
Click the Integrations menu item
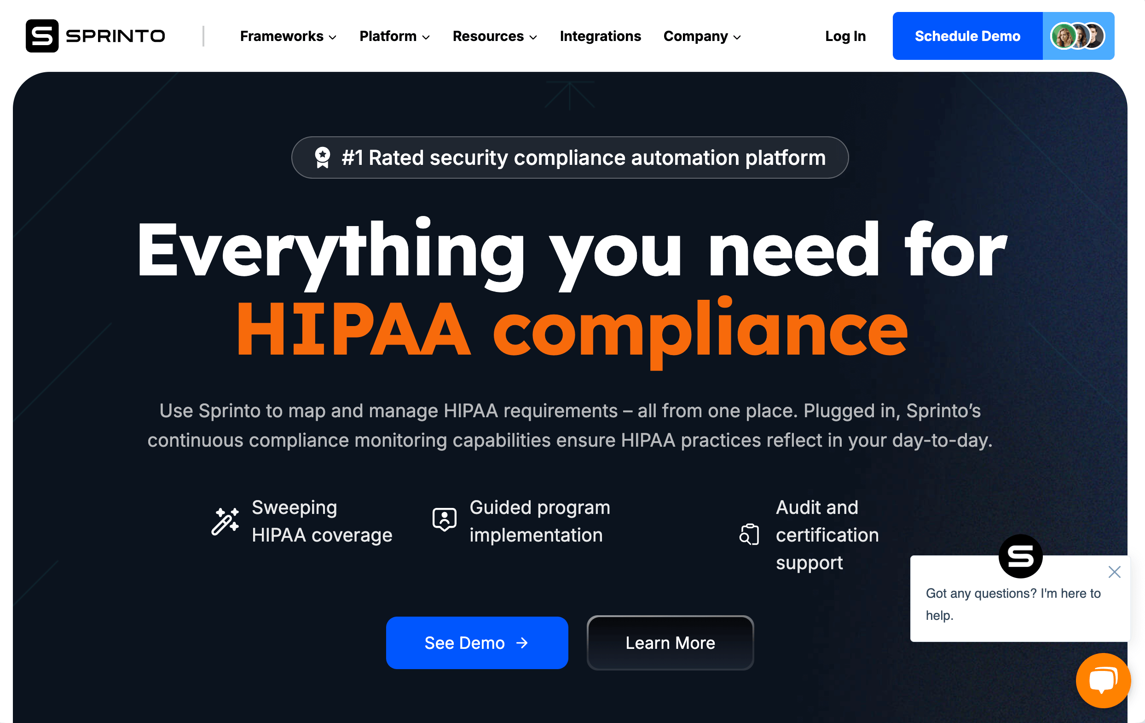(x=600, y=36)
